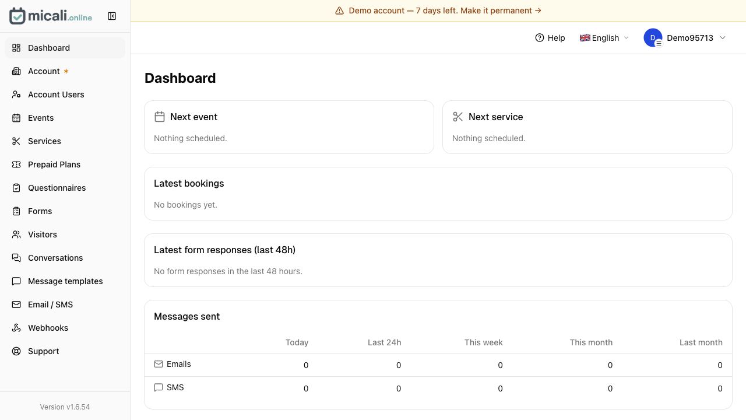
Task: Click the Webhooks icon in sidebar
Action: click(x=16, y=328)
